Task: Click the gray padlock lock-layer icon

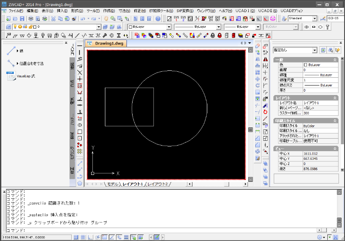Action: (212, 35)
